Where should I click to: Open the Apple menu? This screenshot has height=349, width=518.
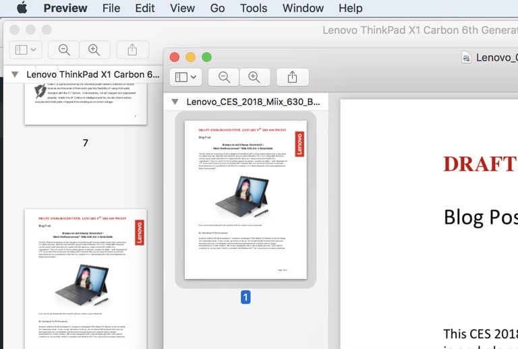pyautogui.click(x=22, y=7)
